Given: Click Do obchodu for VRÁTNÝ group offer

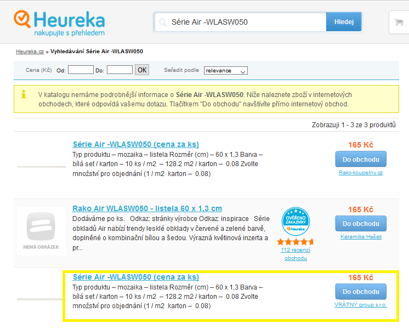Looking at the screenshot, I should pos(361,291).
